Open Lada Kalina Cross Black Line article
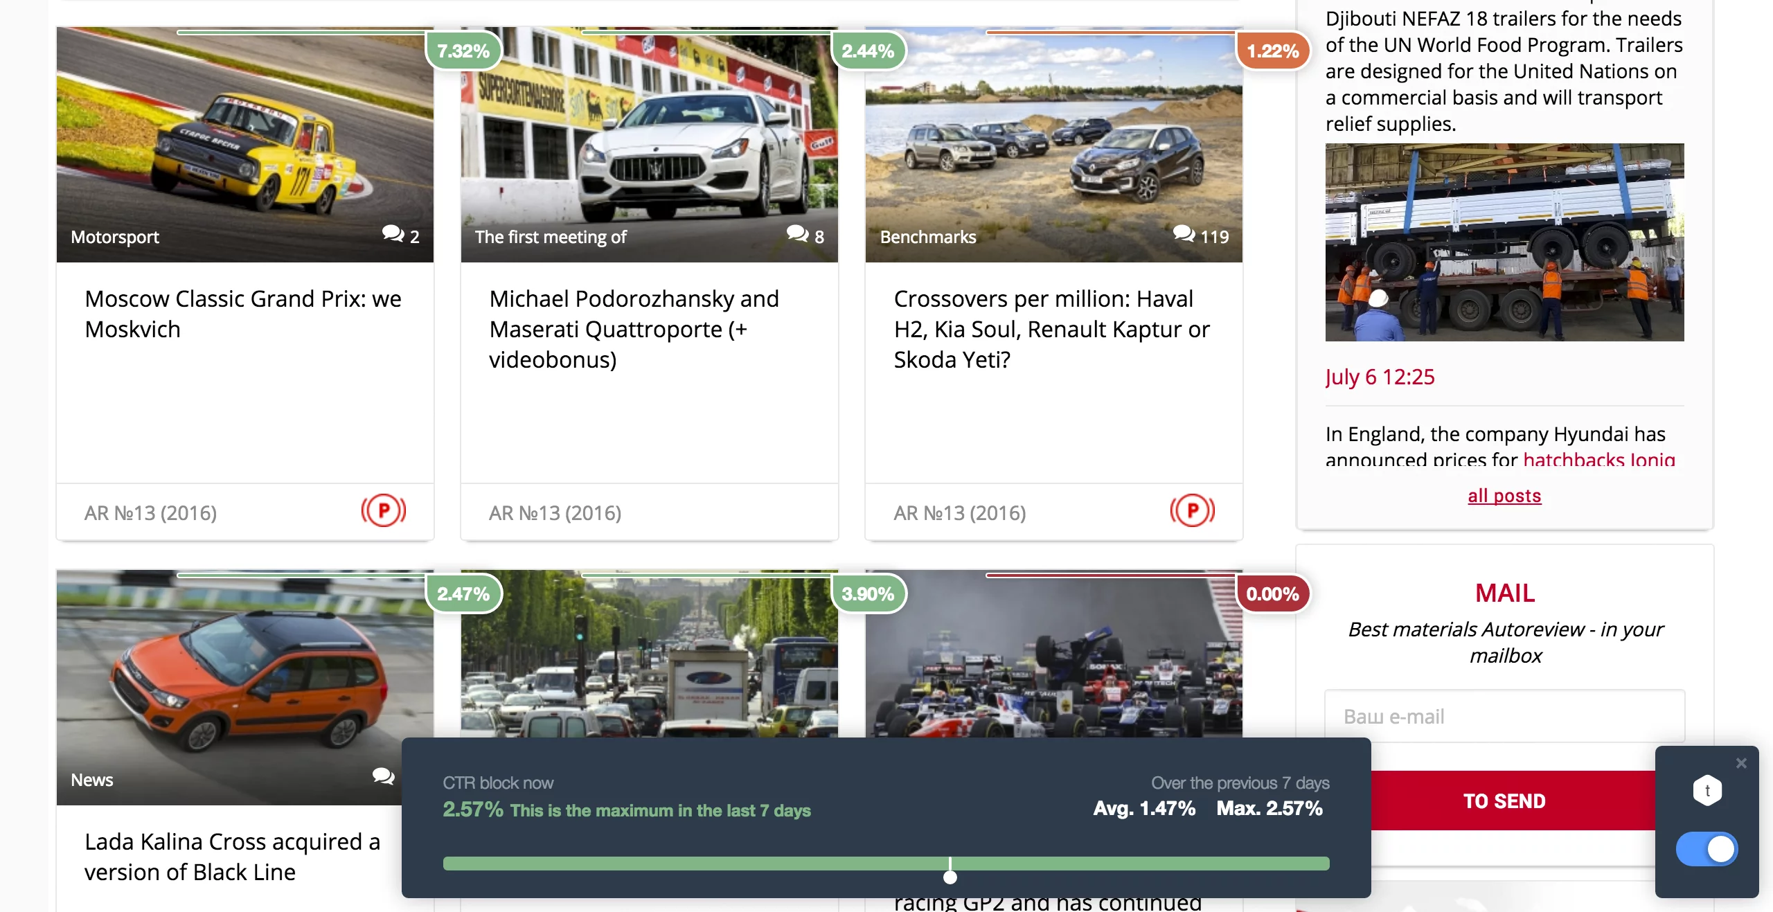This screenshot has height=912, width=1773. 232,857
